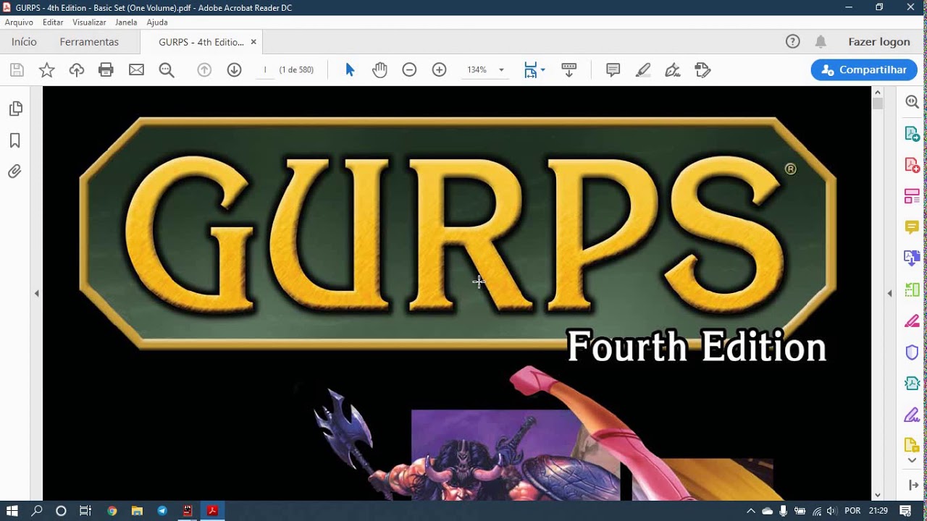Open the Create PDF tool in the right pane
This screenshot has width=927, height=521.
point(912,165)
